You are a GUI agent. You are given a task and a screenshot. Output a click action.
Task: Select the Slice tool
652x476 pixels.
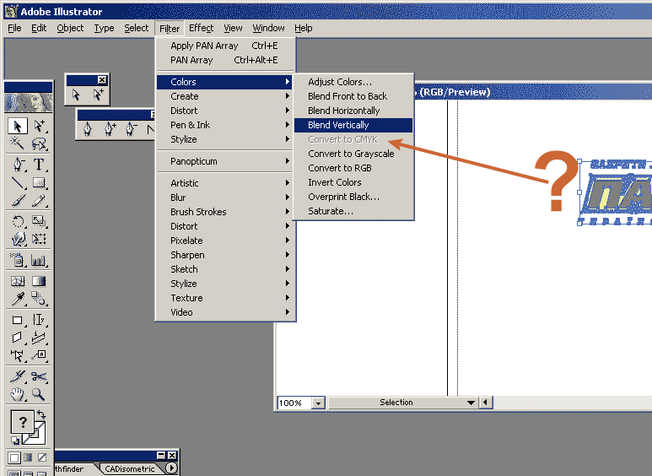click(18, 376)
